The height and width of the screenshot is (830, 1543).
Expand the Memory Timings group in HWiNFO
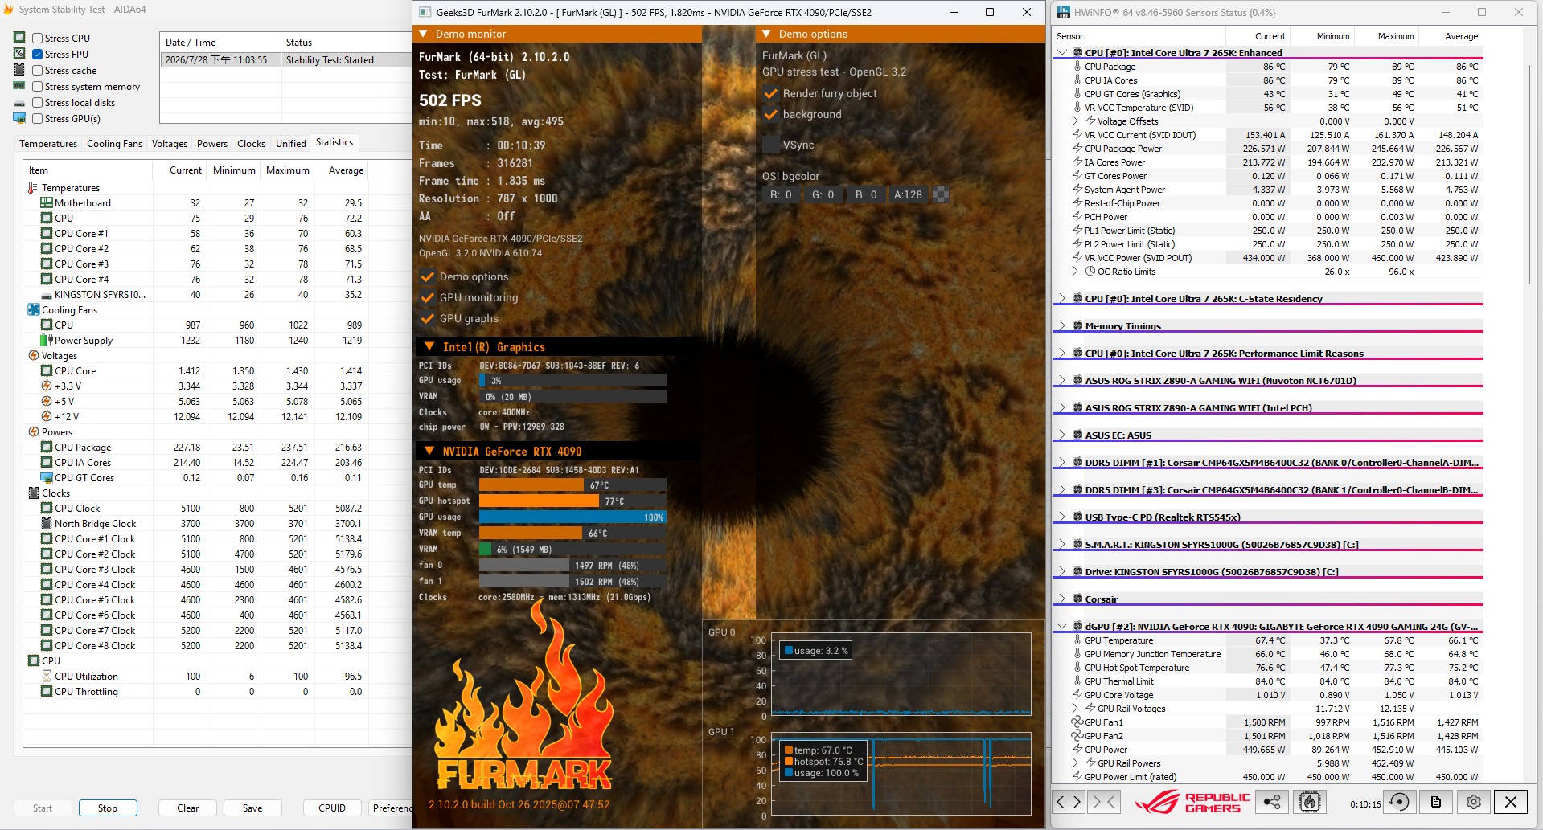1062,325
